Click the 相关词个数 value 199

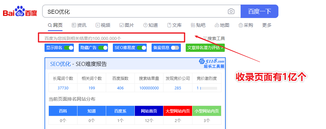click(x=92, y=88)
